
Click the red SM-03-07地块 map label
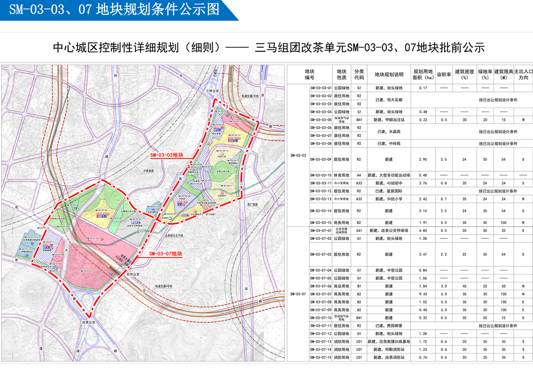(x=165, y=254)
